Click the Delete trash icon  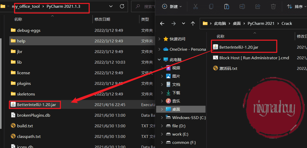click(273, 6)
